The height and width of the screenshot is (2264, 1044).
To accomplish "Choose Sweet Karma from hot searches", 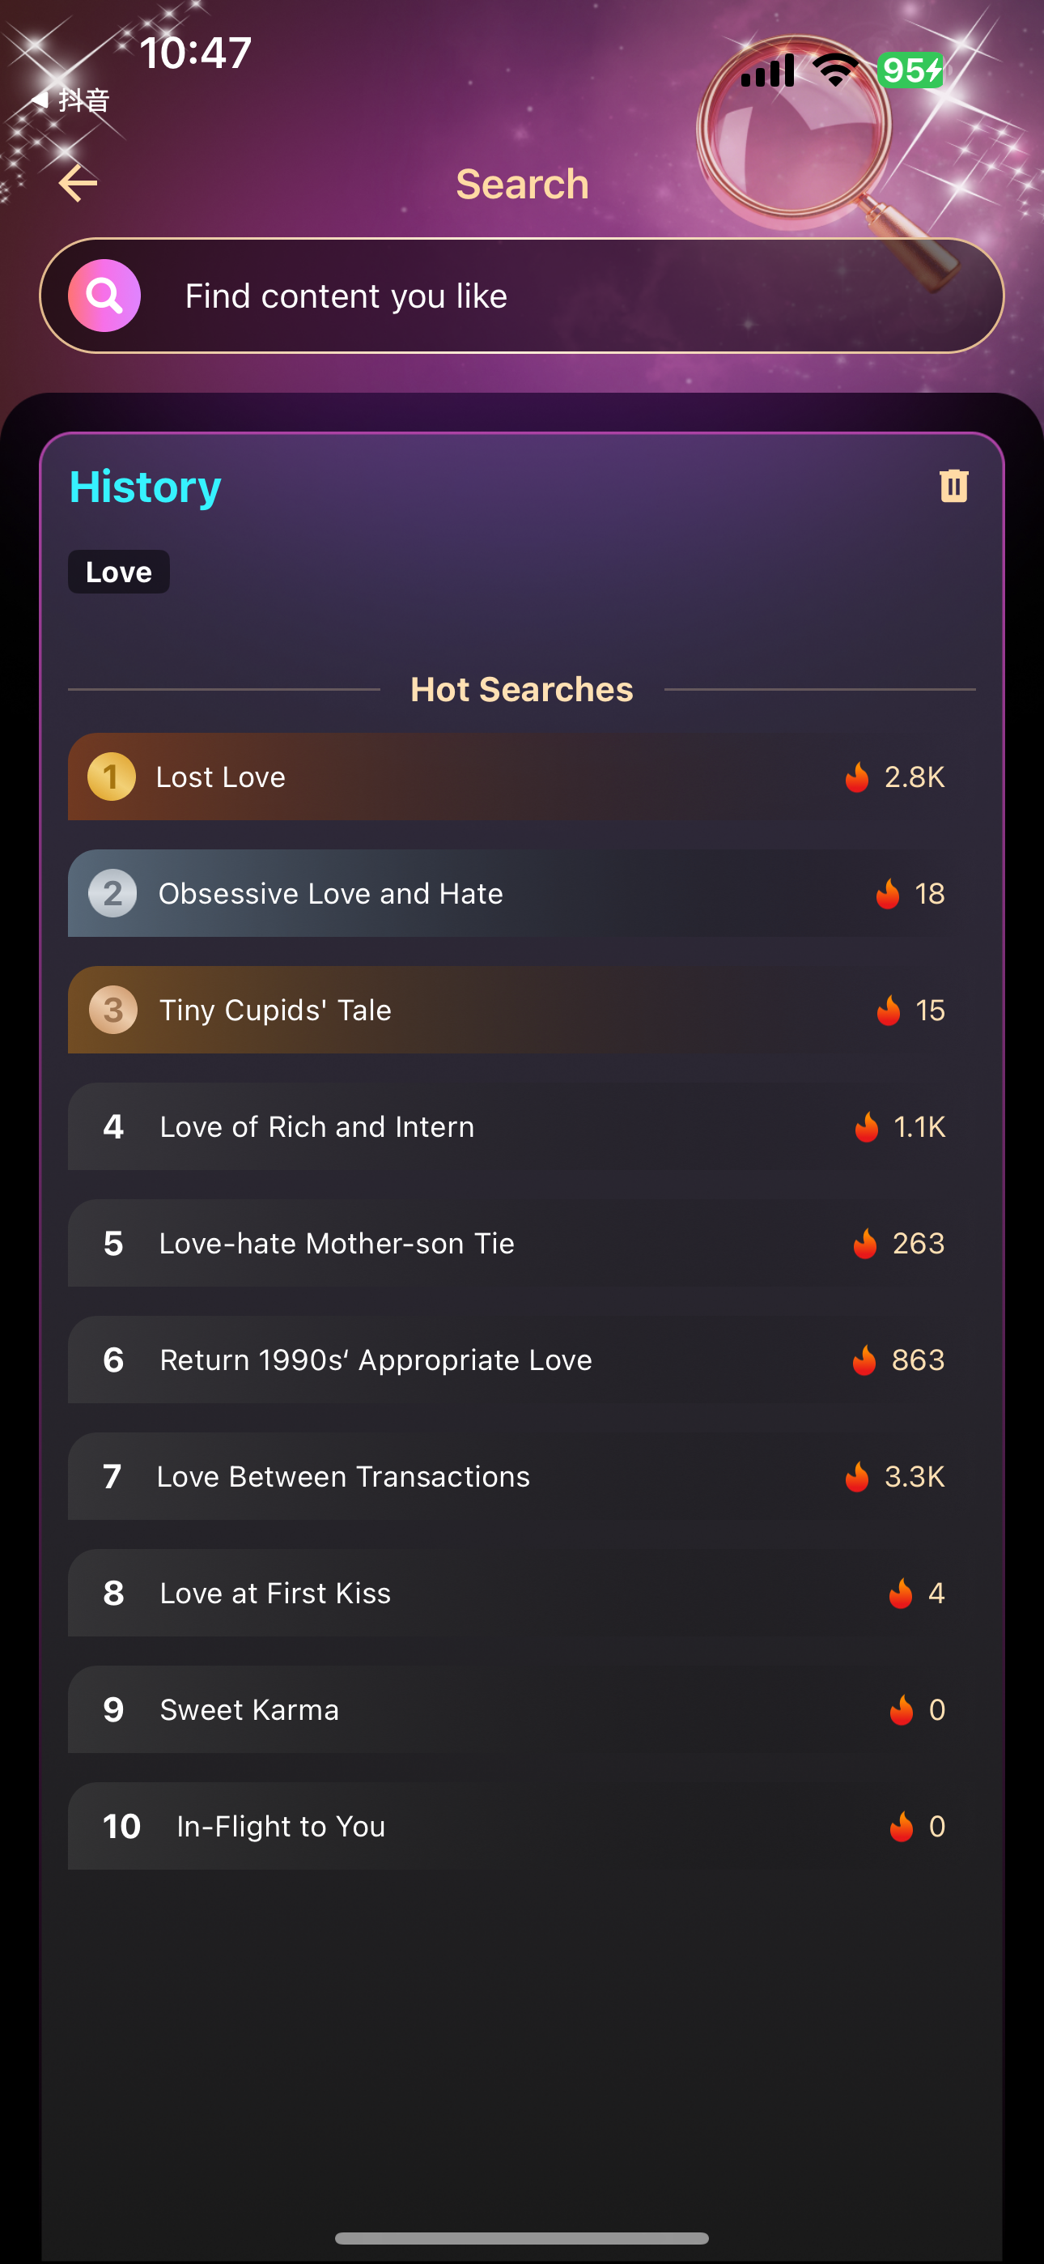I will click(248, 1710).
